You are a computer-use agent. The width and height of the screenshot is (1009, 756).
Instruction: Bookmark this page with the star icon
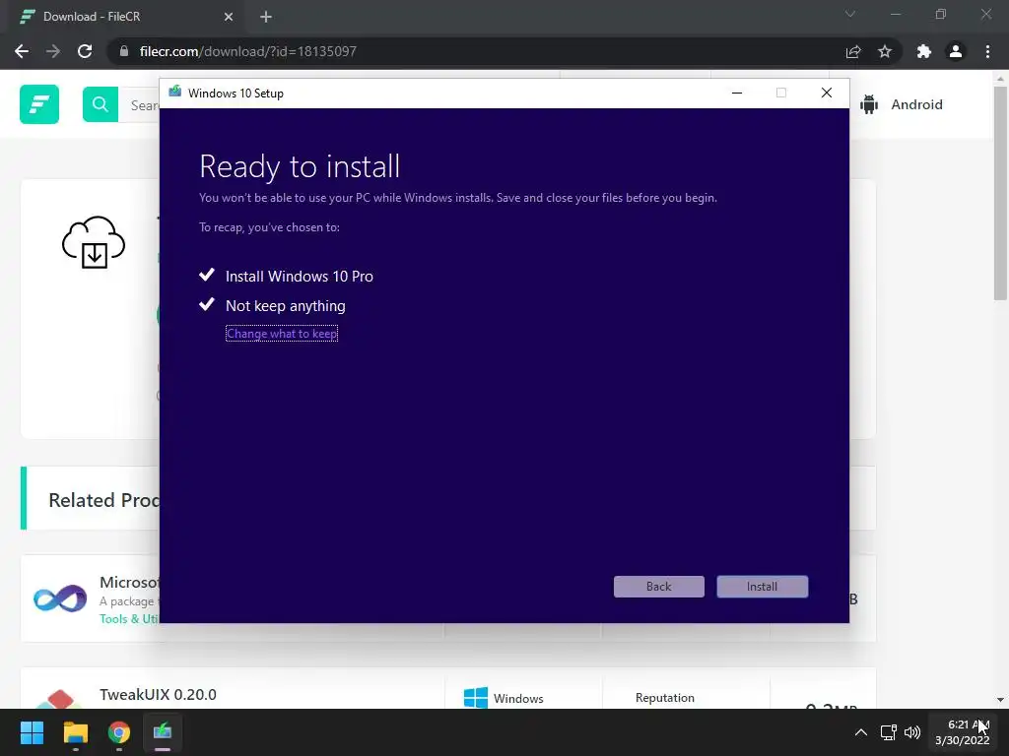[885, 51]
